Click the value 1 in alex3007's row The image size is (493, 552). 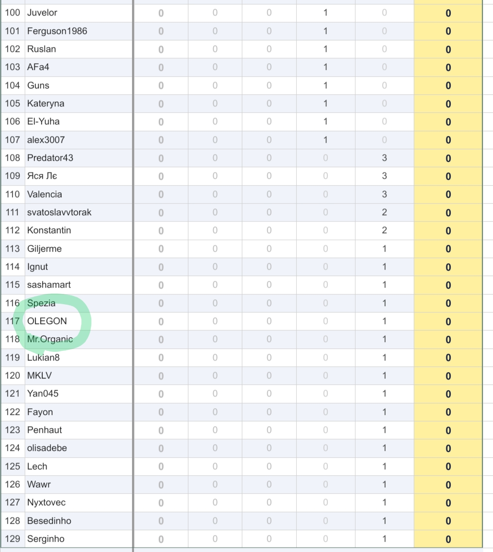[x=325, y=140]
